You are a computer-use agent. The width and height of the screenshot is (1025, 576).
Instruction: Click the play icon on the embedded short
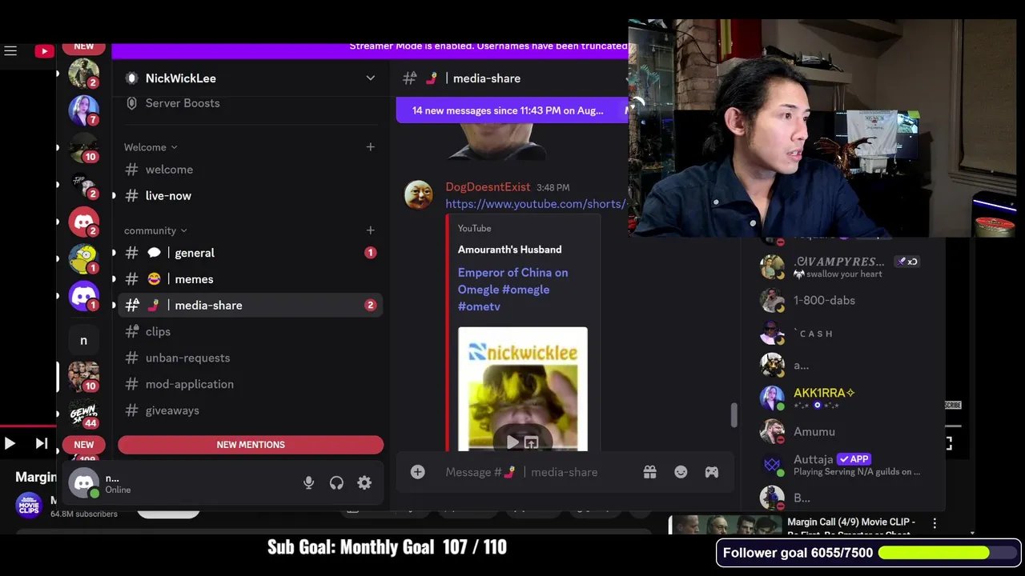pyautogui.click(x=512, y=442)
